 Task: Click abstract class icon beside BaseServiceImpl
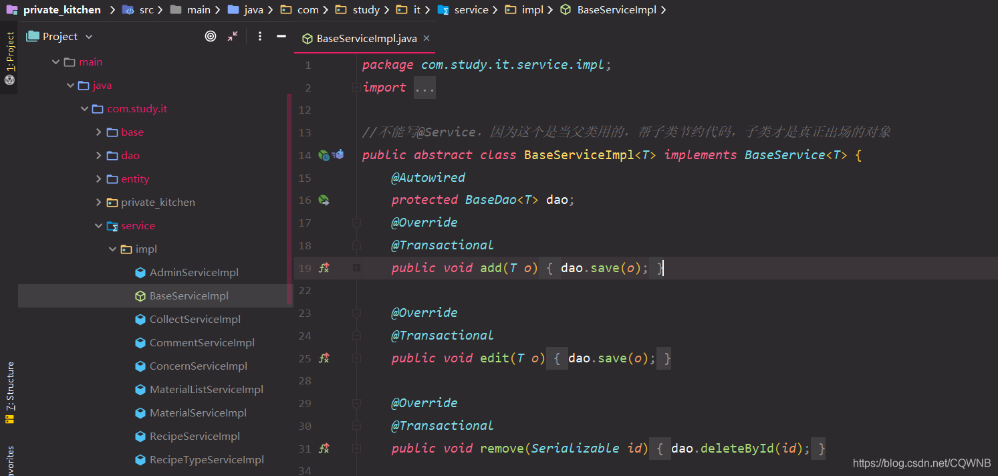[x=140, y=296]
